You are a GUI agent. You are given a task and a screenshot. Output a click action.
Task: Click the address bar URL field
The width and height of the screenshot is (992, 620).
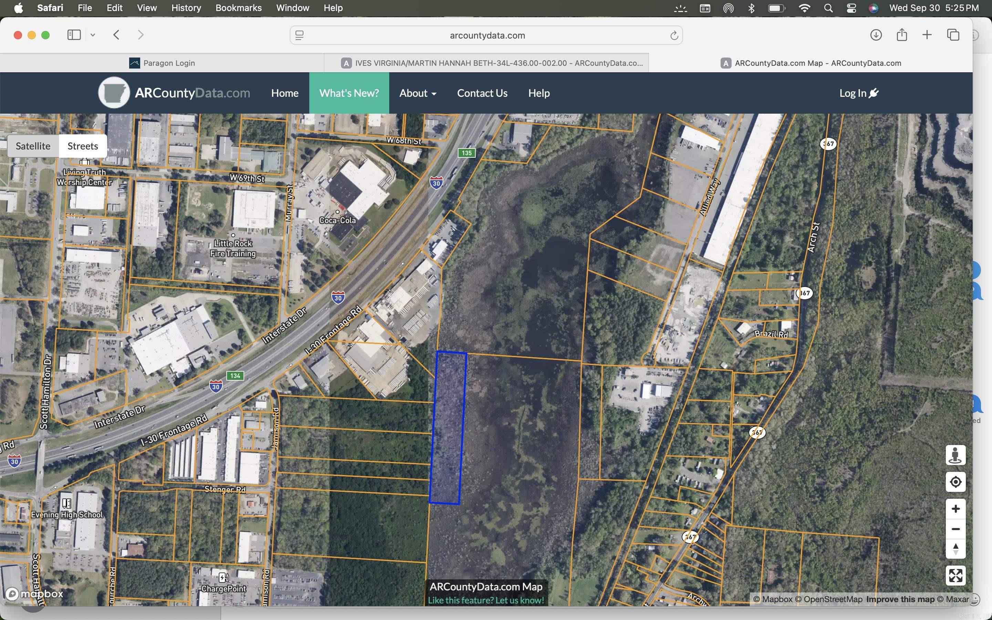click(486, 35)
